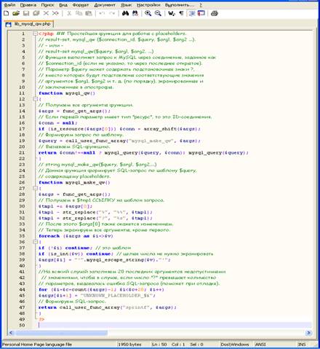Open a file using the folder icon

[x=16, y=13]
